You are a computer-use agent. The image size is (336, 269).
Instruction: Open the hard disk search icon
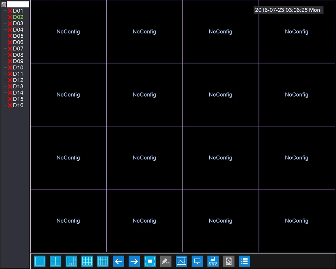click(x=229, y=261)
